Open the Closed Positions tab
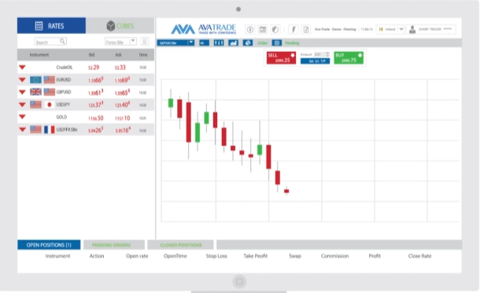This screenshot has width=480, height=293. [x=181, y=245]
